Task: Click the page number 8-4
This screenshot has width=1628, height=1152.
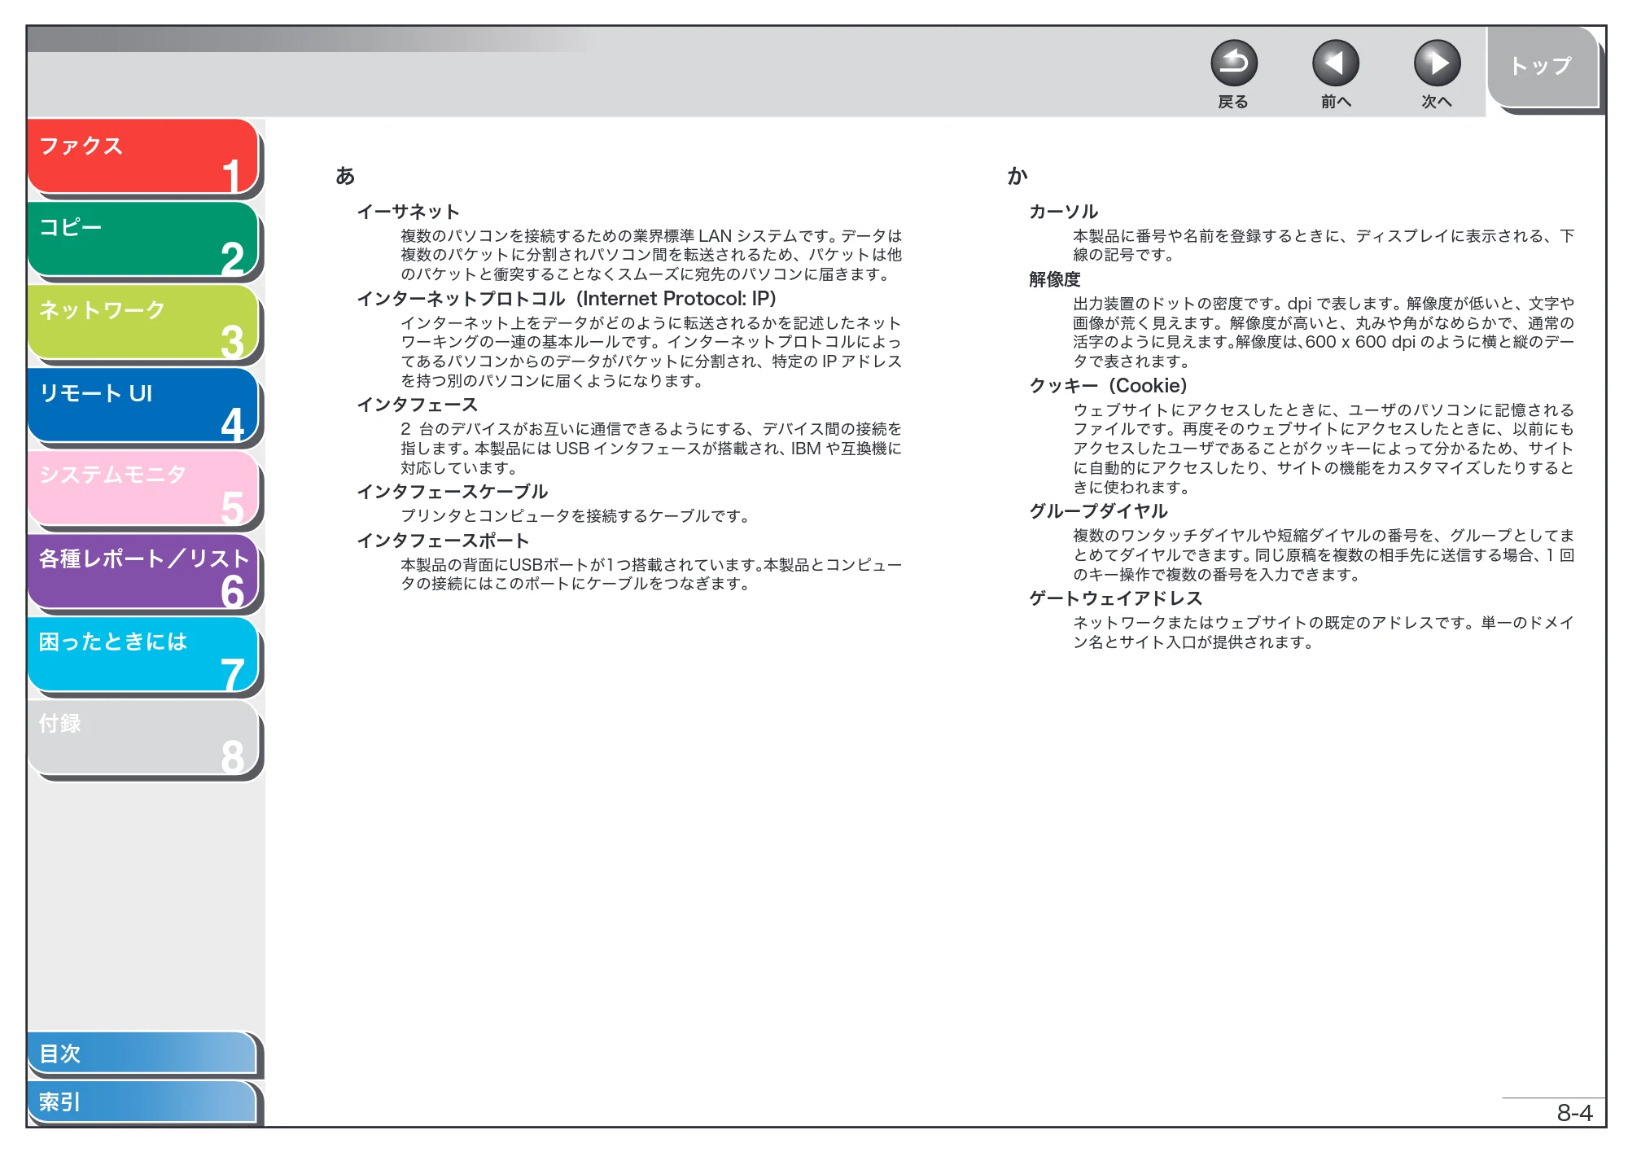Action: 1574,1113
